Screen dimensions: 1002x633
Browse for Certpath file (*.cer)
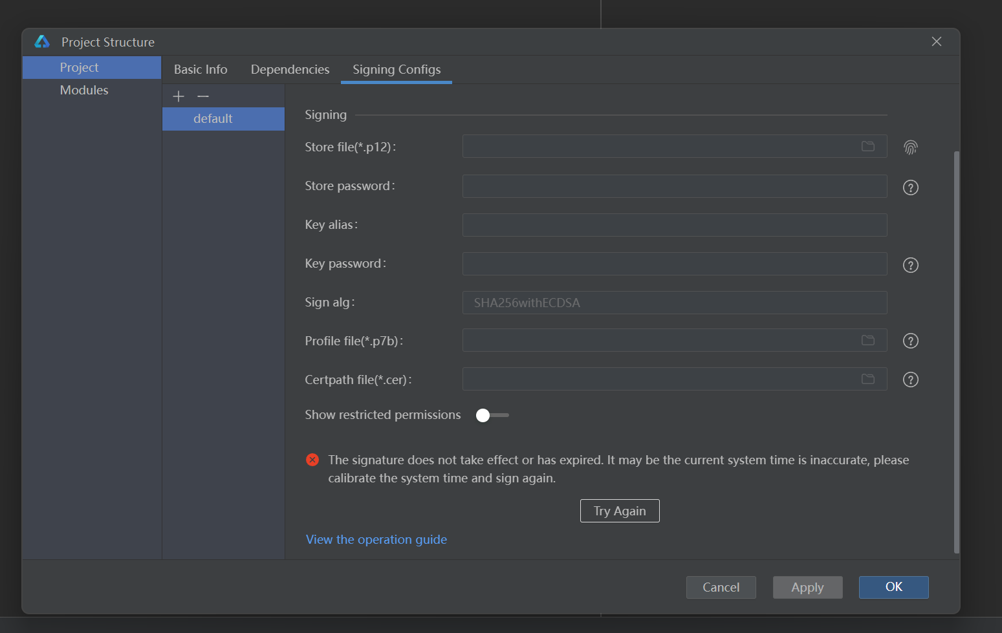(x=867, y=380)
